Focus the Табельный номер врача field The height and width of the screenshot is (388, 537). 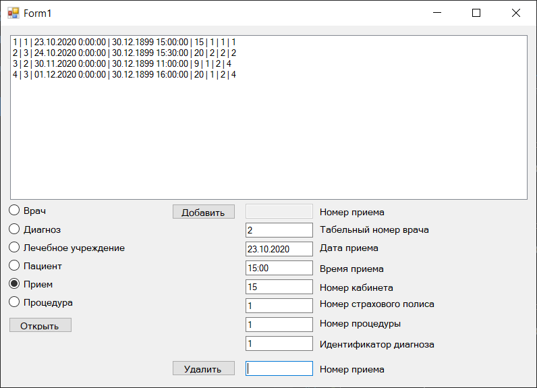coord(279,230)
